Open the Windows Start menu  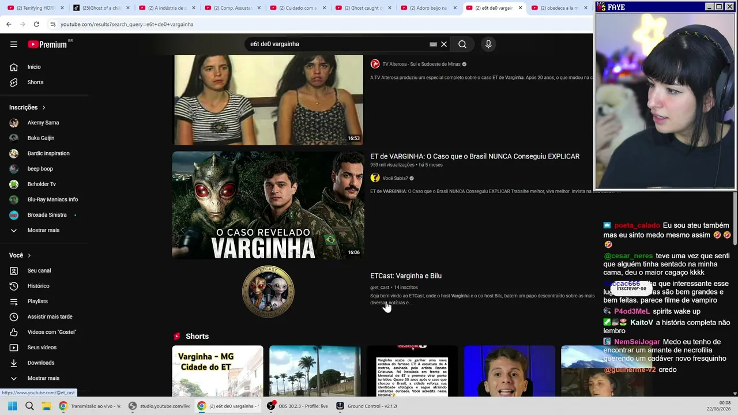12,406
